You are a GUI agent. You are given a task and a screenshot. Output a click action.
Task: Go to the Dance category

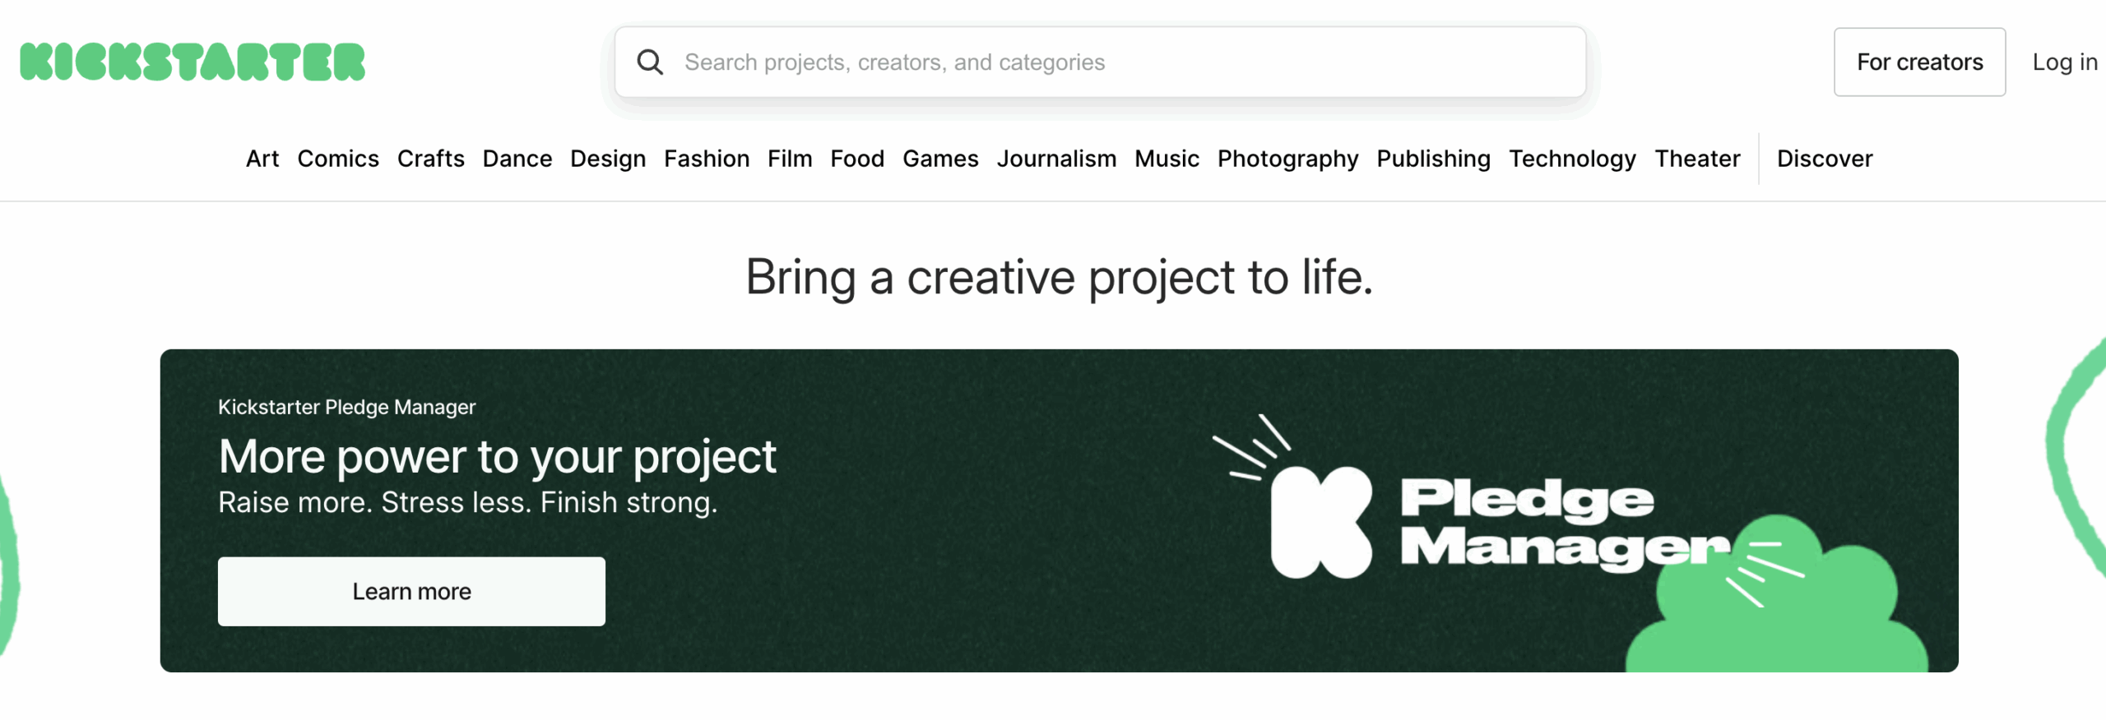517,159
